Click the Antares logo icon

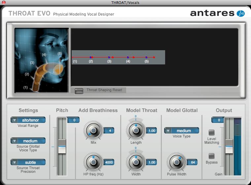(240, 14)
